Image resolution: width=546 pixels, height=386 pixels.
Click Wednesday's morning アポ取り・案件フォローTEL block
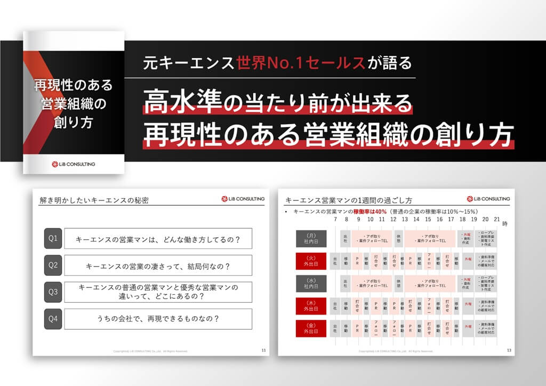[372, 284]
